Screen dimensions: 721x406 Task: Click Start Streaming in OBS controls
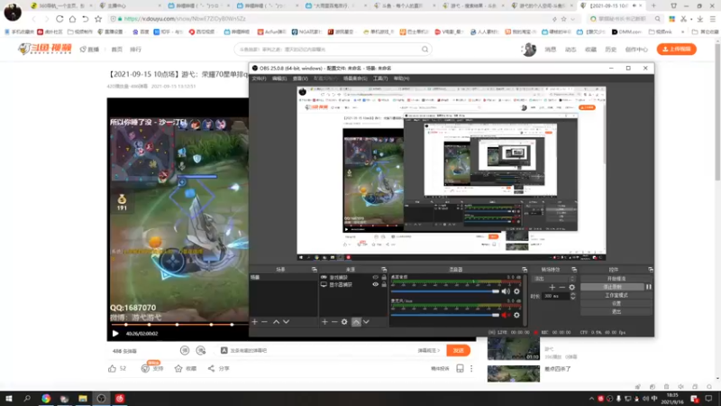click(x=616, y=279)
